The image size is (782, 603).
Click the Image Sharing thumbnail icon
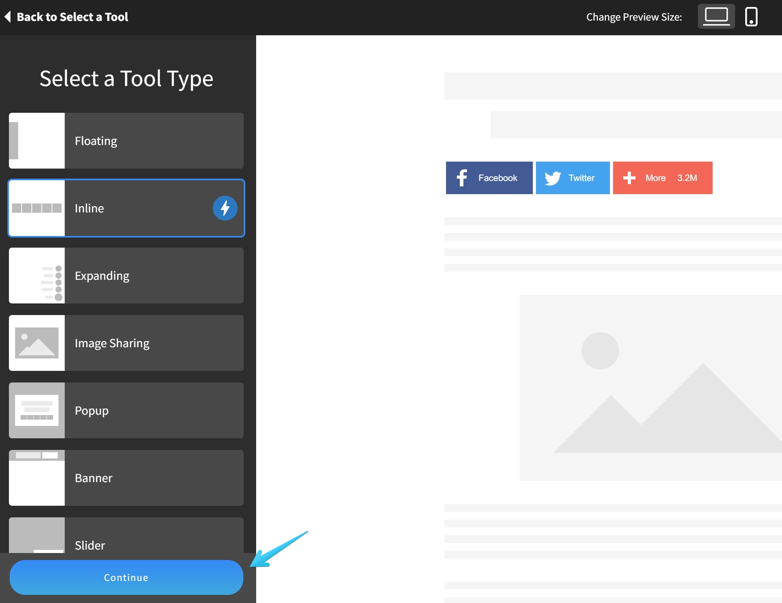click(37, 343)
